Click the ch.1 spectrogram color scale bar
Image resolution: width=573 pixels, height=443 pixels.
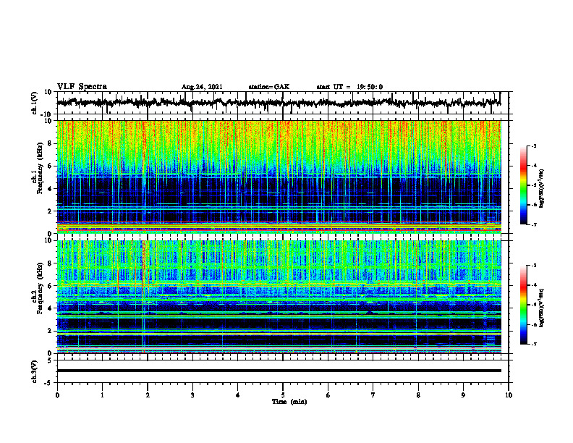pos(524,185)
